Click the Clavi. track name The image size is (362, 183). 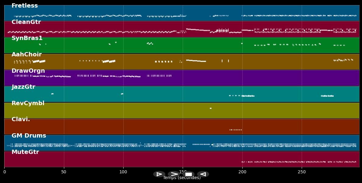pyautogui.click(x=21, y=119)
